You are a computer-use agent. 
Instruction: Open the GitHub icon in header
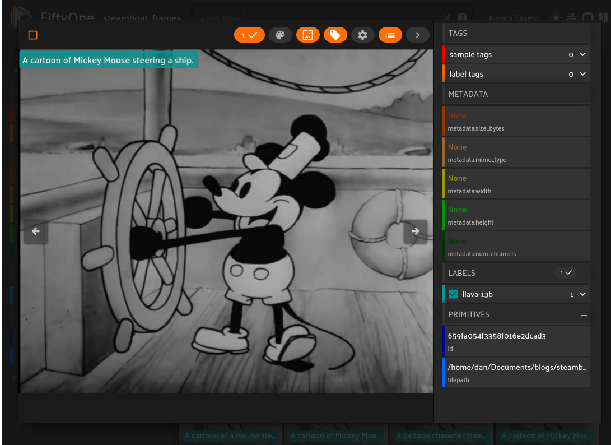click(587, 17)
